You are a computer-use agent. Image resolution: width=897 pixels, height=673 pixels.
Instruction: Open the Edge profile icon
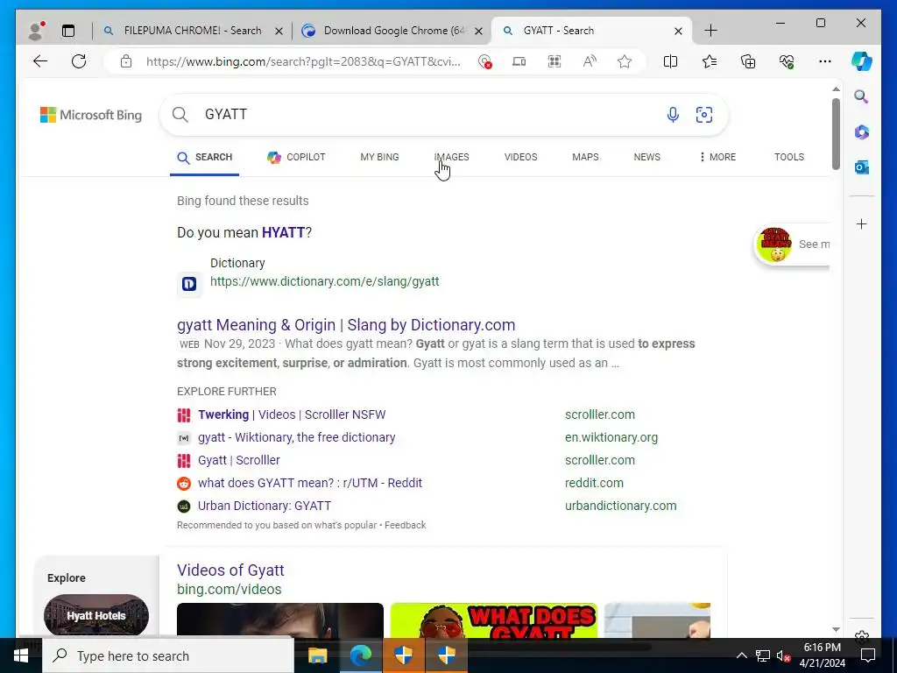click(x=36, y=31)
